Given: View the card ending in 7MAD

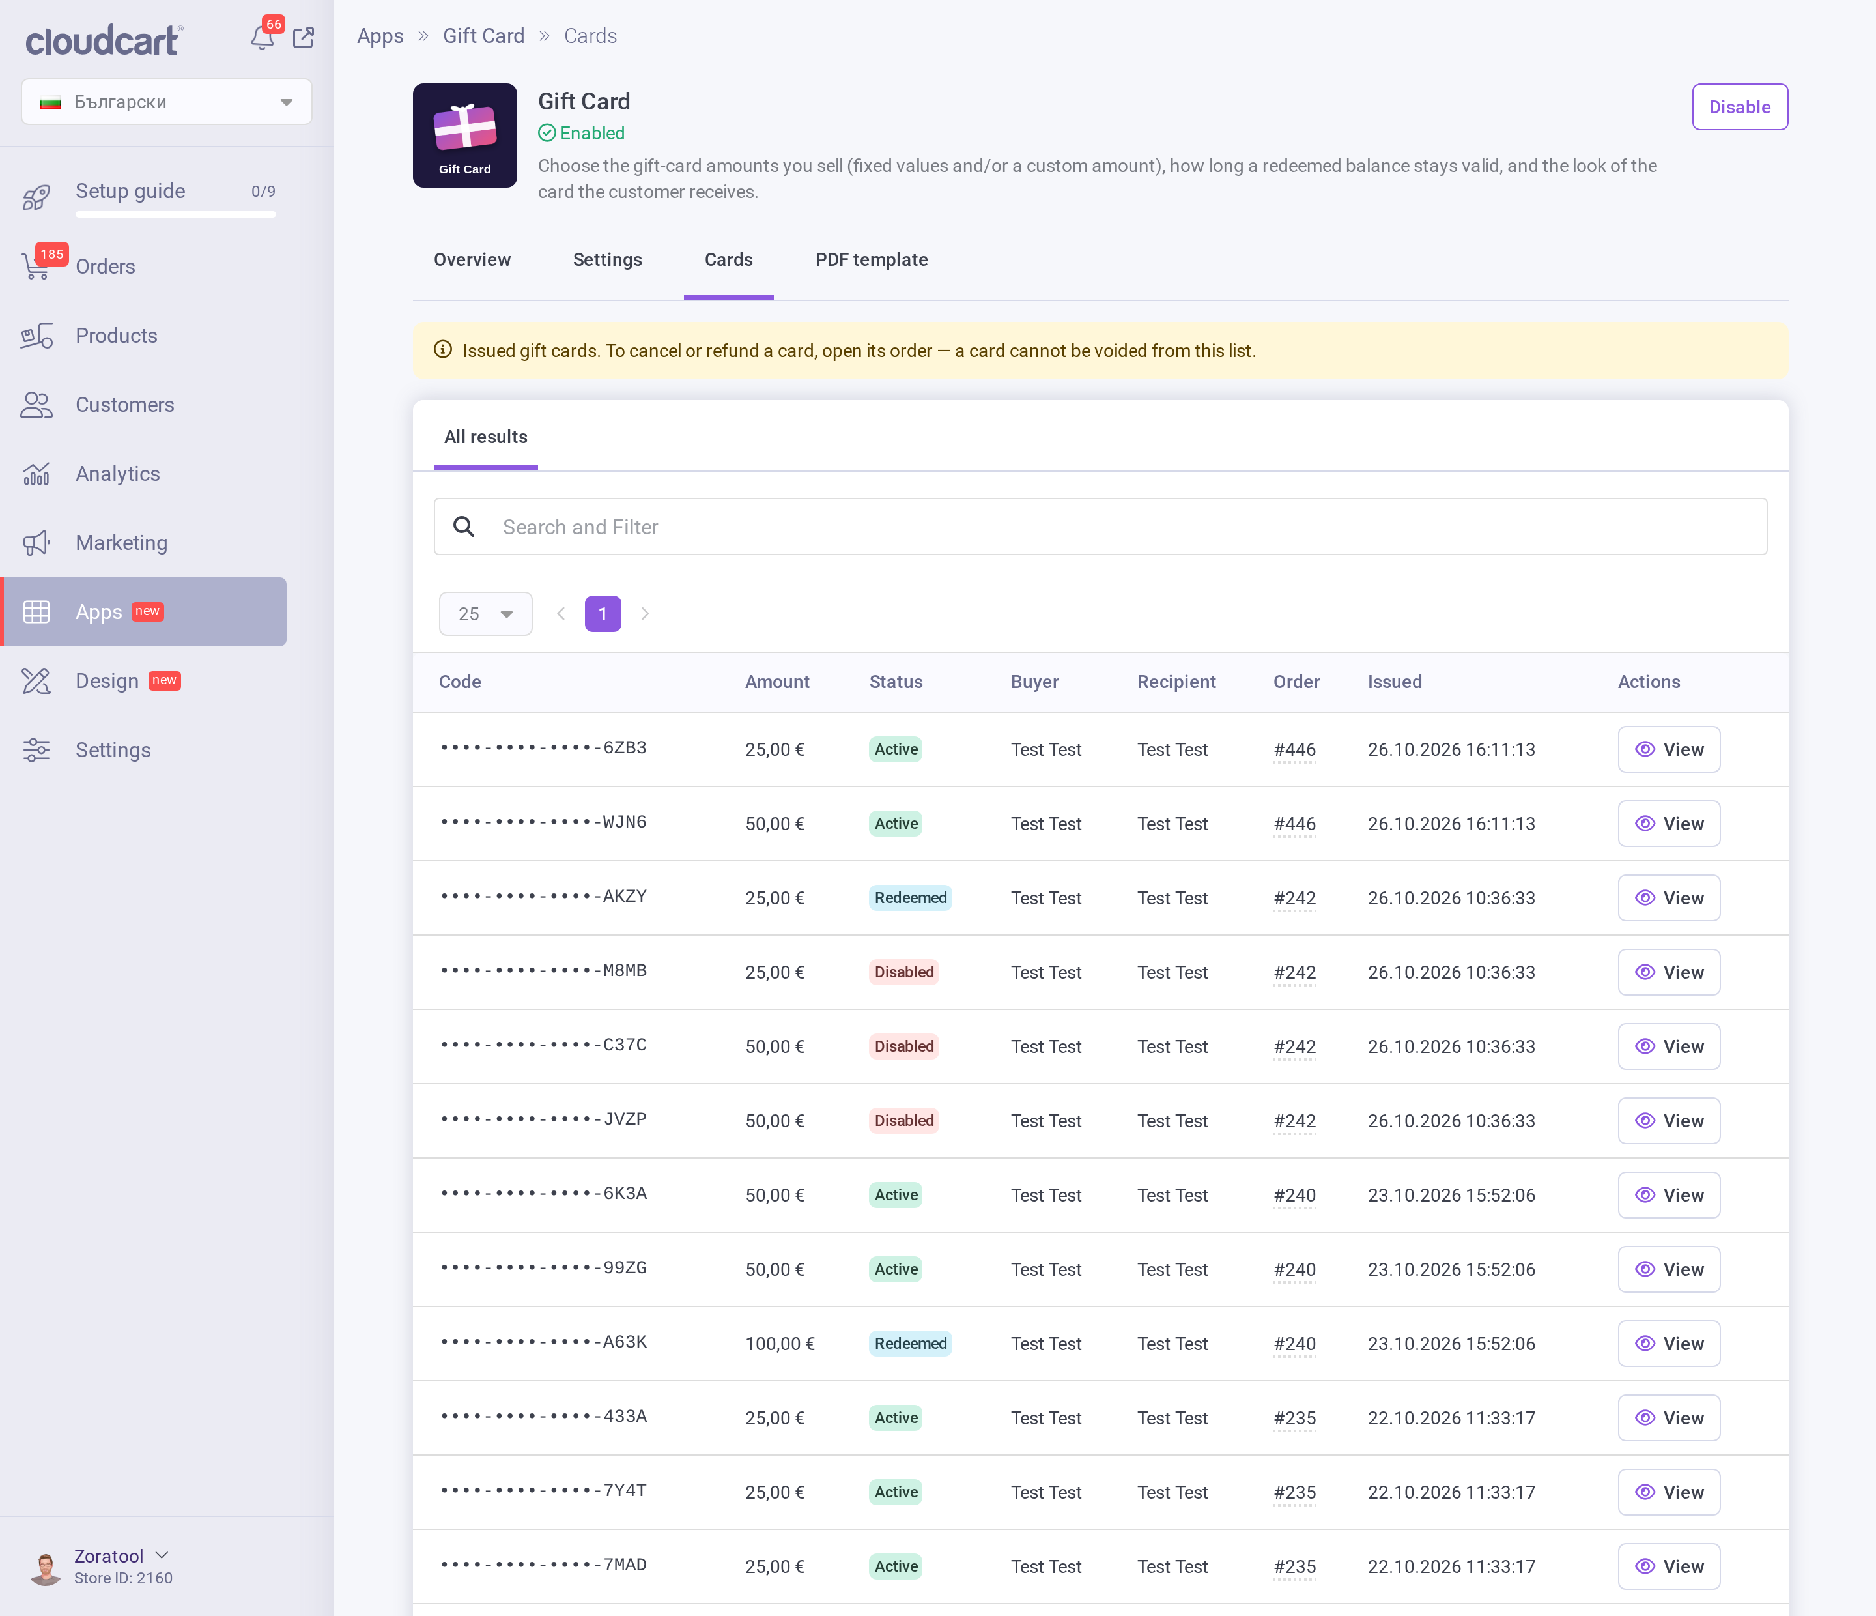Looking at the screenshot, I should pos(1669,1566).
